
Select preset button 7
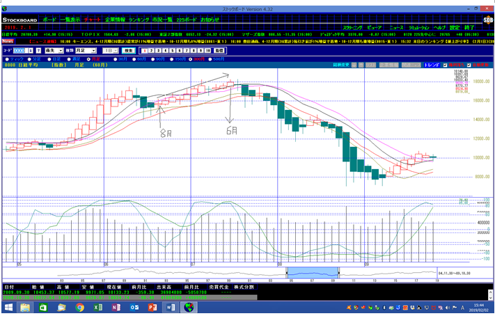coord(187,51)
